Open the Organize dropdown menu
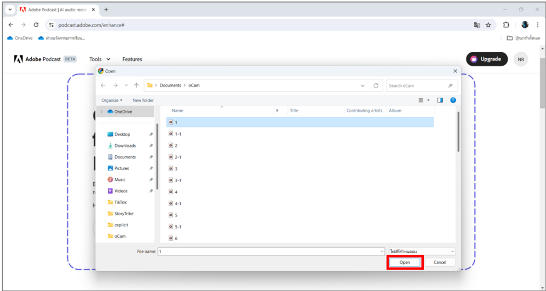Viewport: 546px width, 291px height. coord(112,100)
